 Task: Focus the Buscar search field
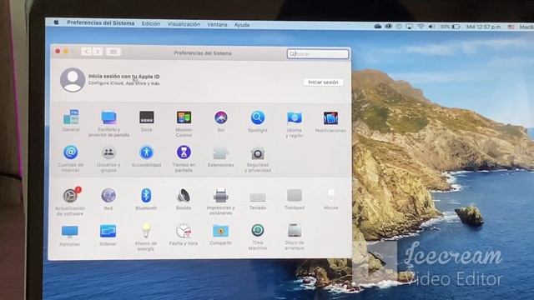click(318, 53)
